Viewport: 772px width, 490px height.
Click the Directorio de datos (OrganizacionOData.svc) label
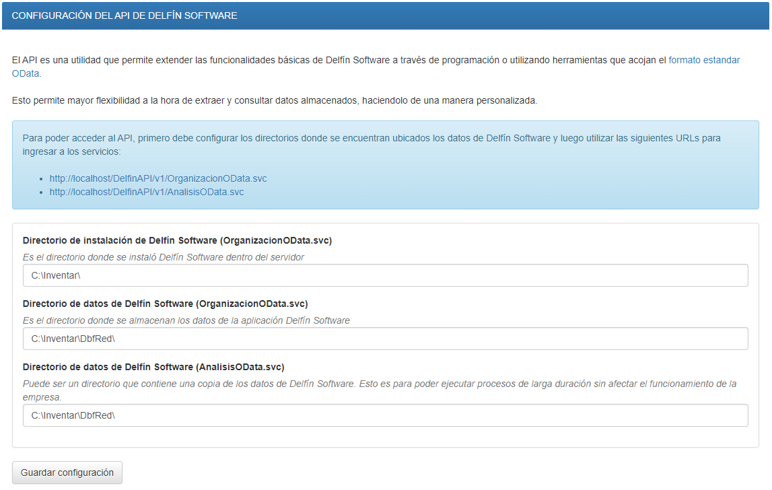point(165,304)
